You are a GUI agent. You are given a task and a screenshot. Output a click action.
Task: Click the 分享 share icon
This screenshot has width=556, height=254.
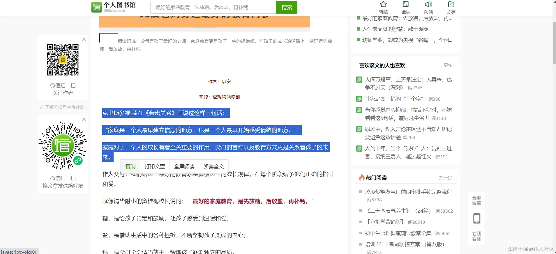(451, 4)
